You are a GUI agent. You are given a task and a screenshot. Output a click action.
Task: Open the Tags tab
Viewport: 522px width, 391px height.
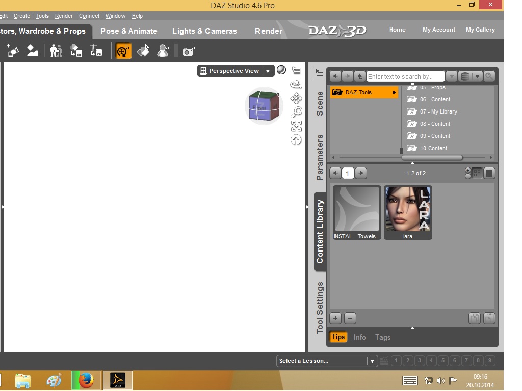click(x=383, y=337)
